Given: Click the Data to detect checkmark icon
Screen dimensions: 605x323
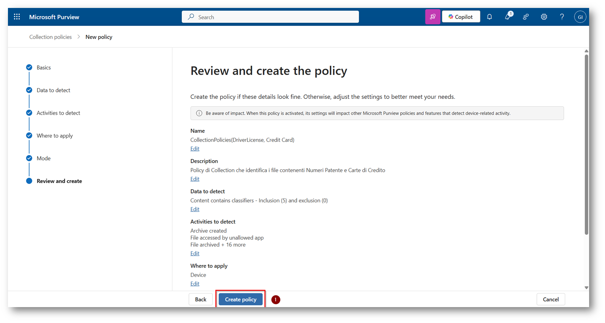Looking at the screenshot, I should pyautogui.click(x=29, y=90).
